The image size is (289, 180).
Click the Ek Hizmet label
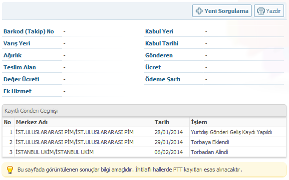coord(17,91)
